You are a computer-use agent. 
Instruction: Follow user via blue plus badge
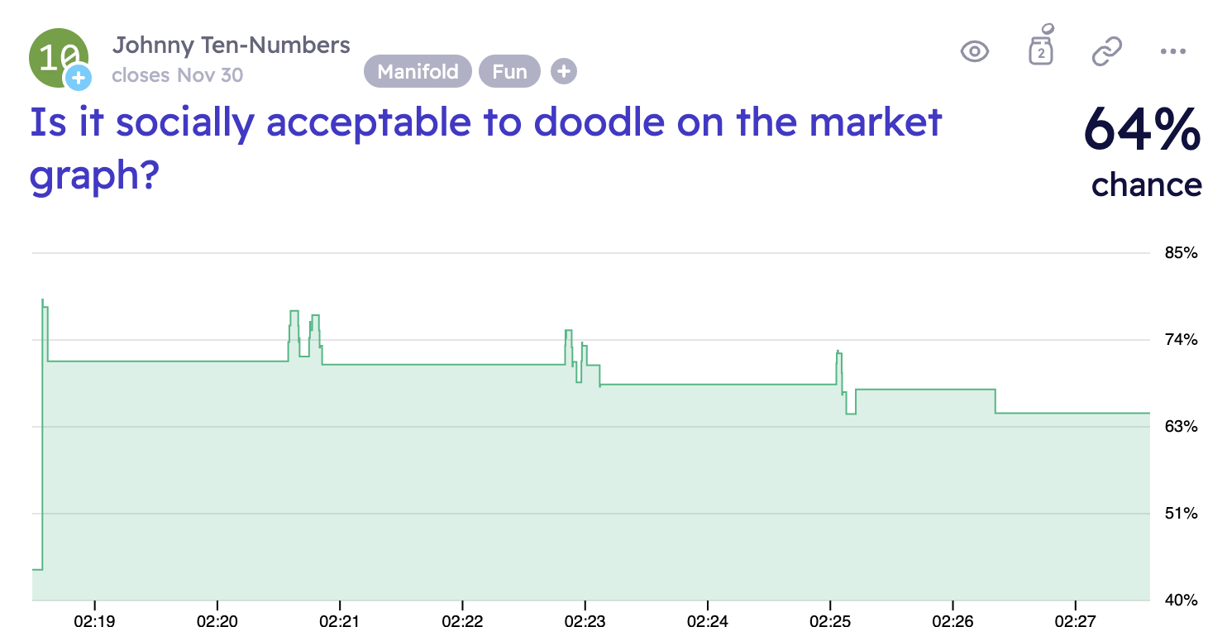(78, 77)
